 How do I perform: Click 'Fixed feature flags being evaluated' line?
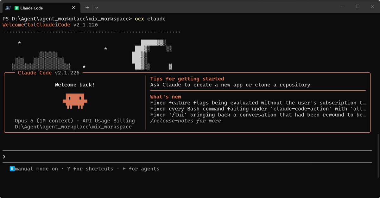click(258, 103)
